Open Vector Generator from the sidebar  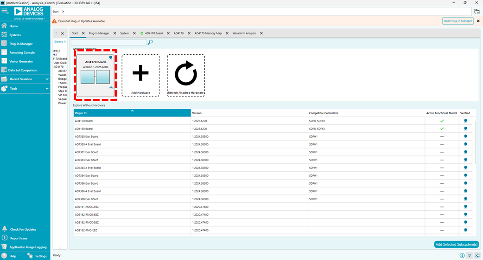(21, 61)
